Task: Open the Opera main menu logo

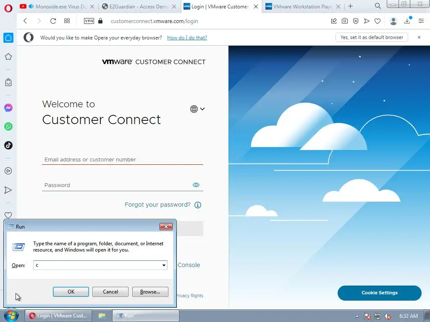Action: 8,8
